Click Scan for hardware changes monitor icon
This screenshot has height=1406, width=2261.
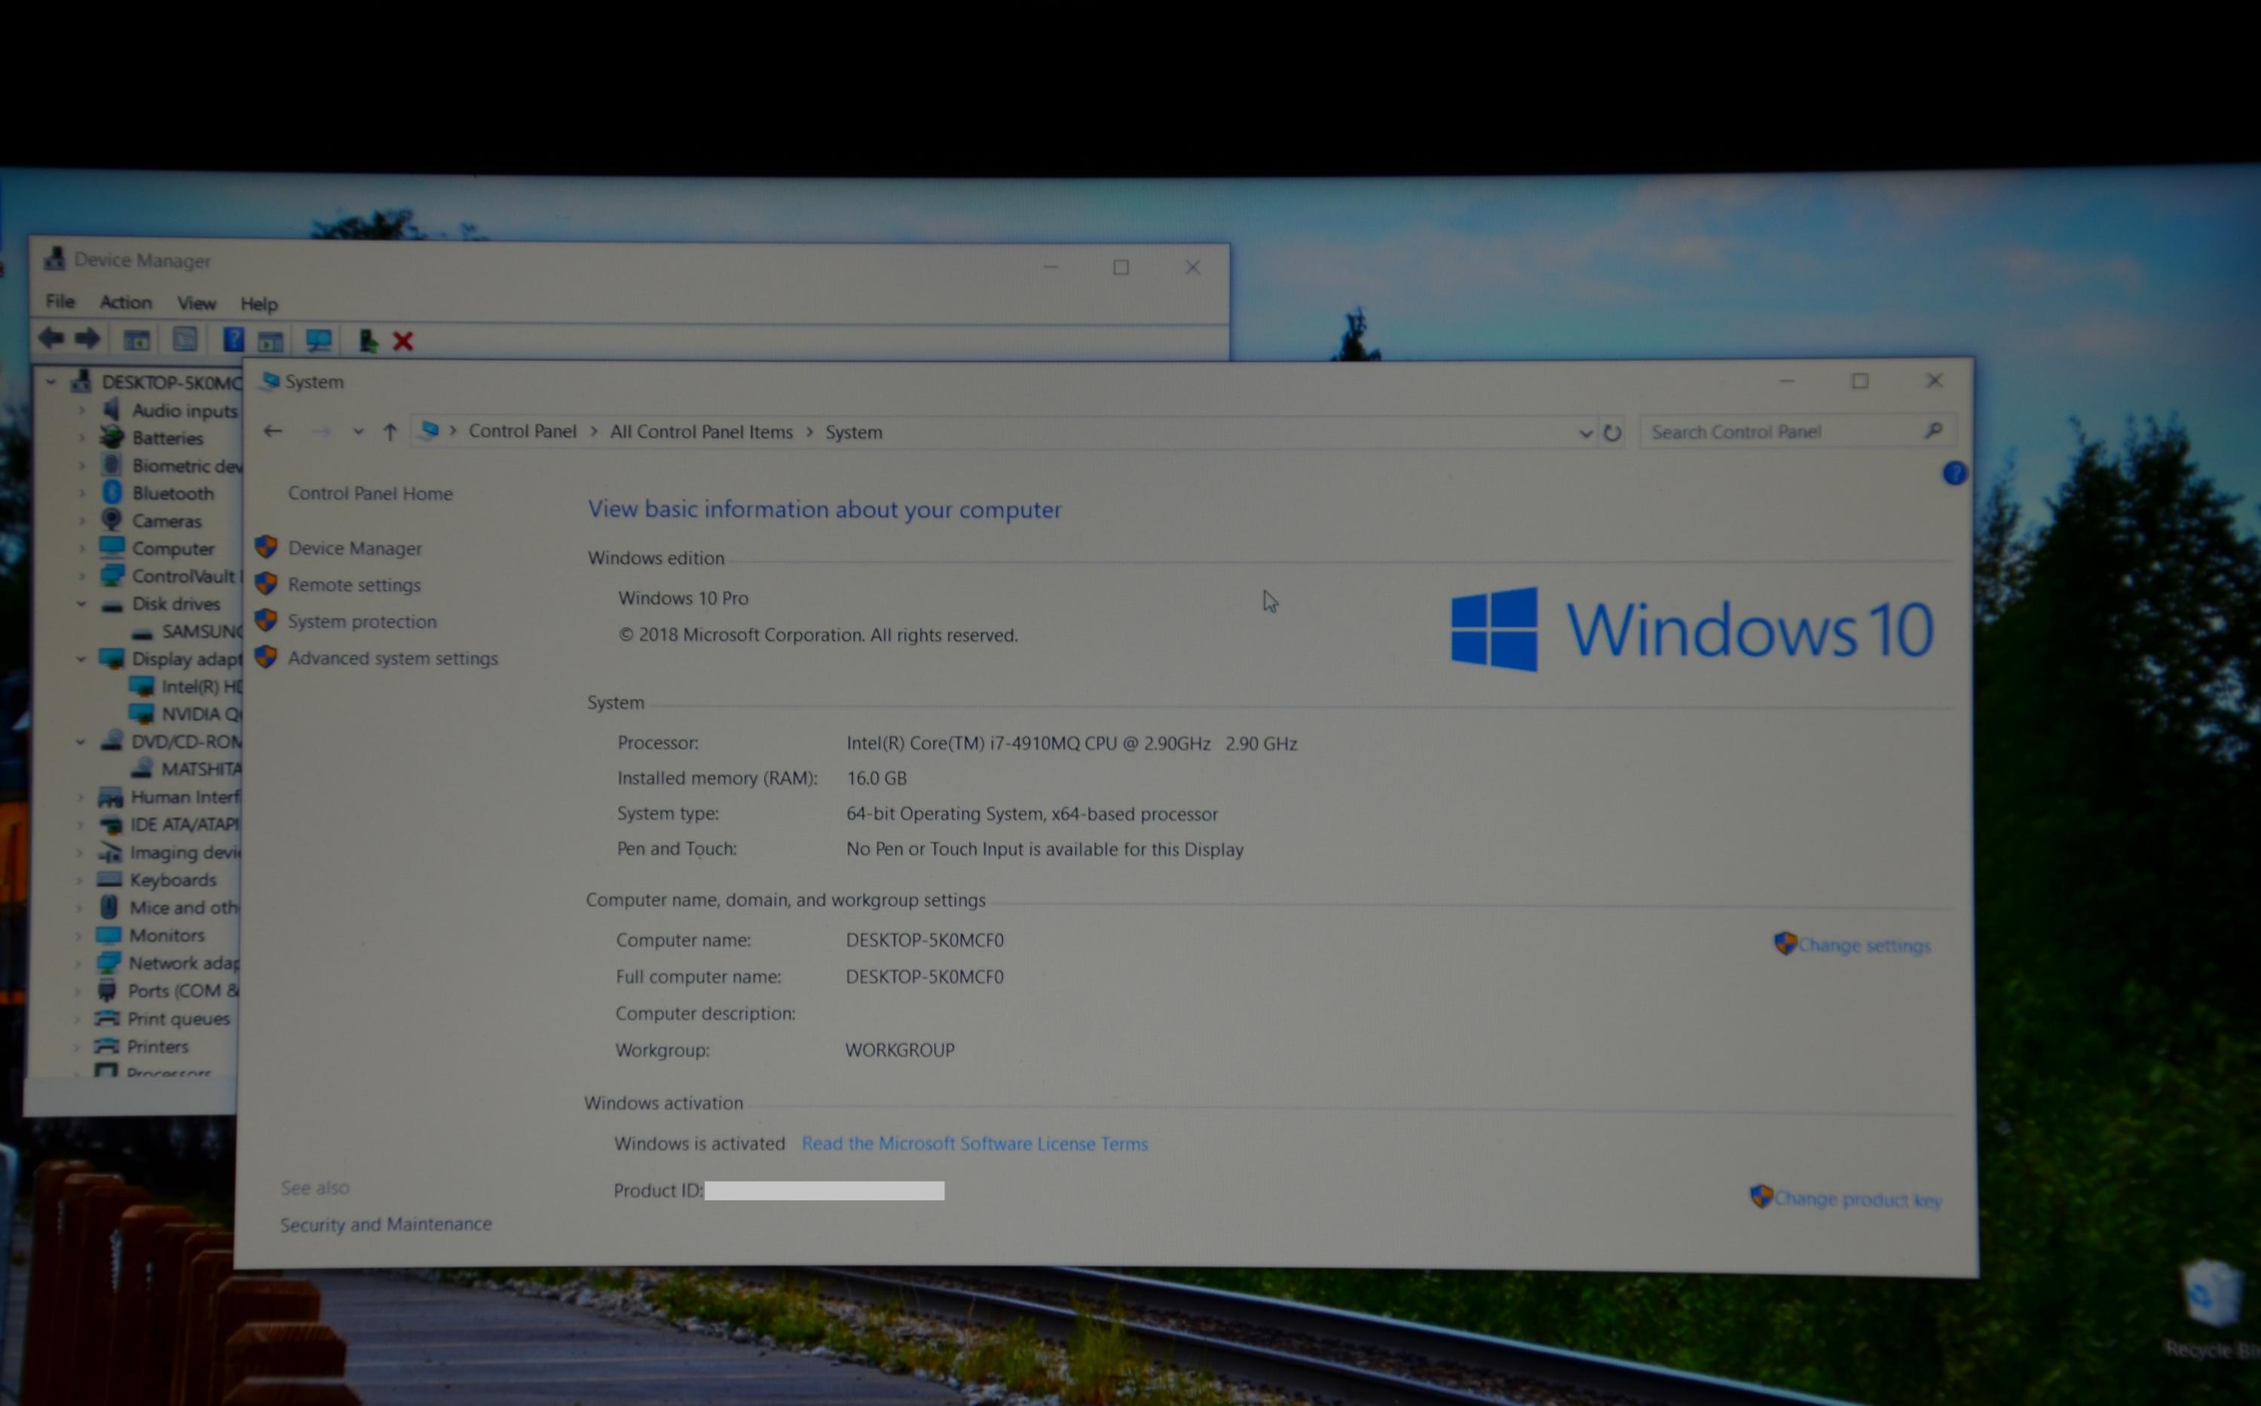coord(318,341)
